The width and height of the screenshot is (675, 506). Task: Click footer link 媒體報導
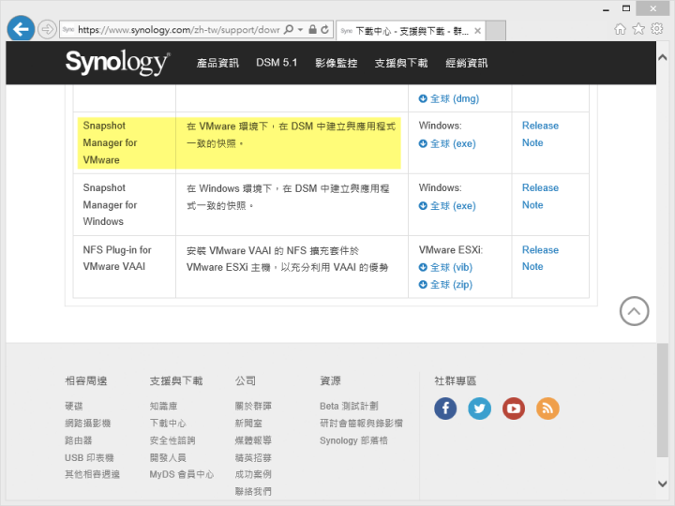tap(253, 440)
